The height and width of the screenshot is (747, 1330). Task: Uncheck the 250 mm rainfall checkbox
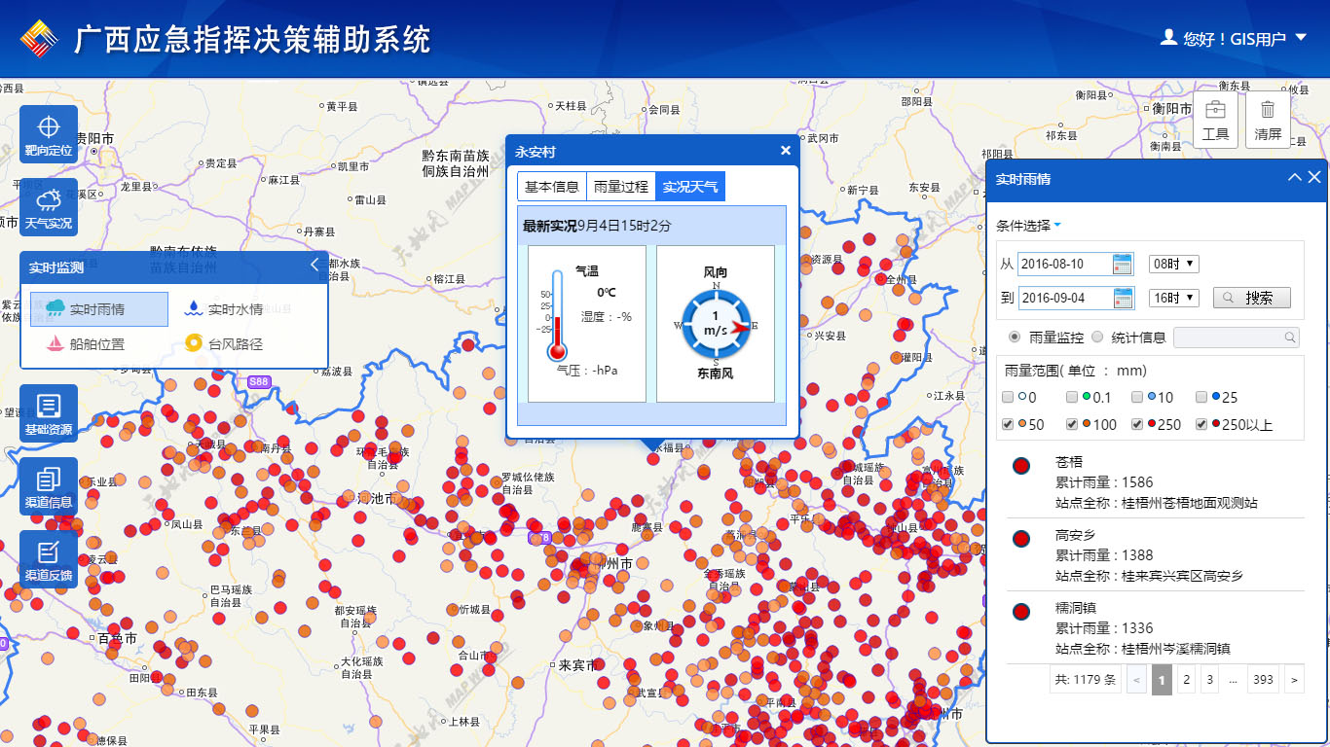[x=1137, y=424]
